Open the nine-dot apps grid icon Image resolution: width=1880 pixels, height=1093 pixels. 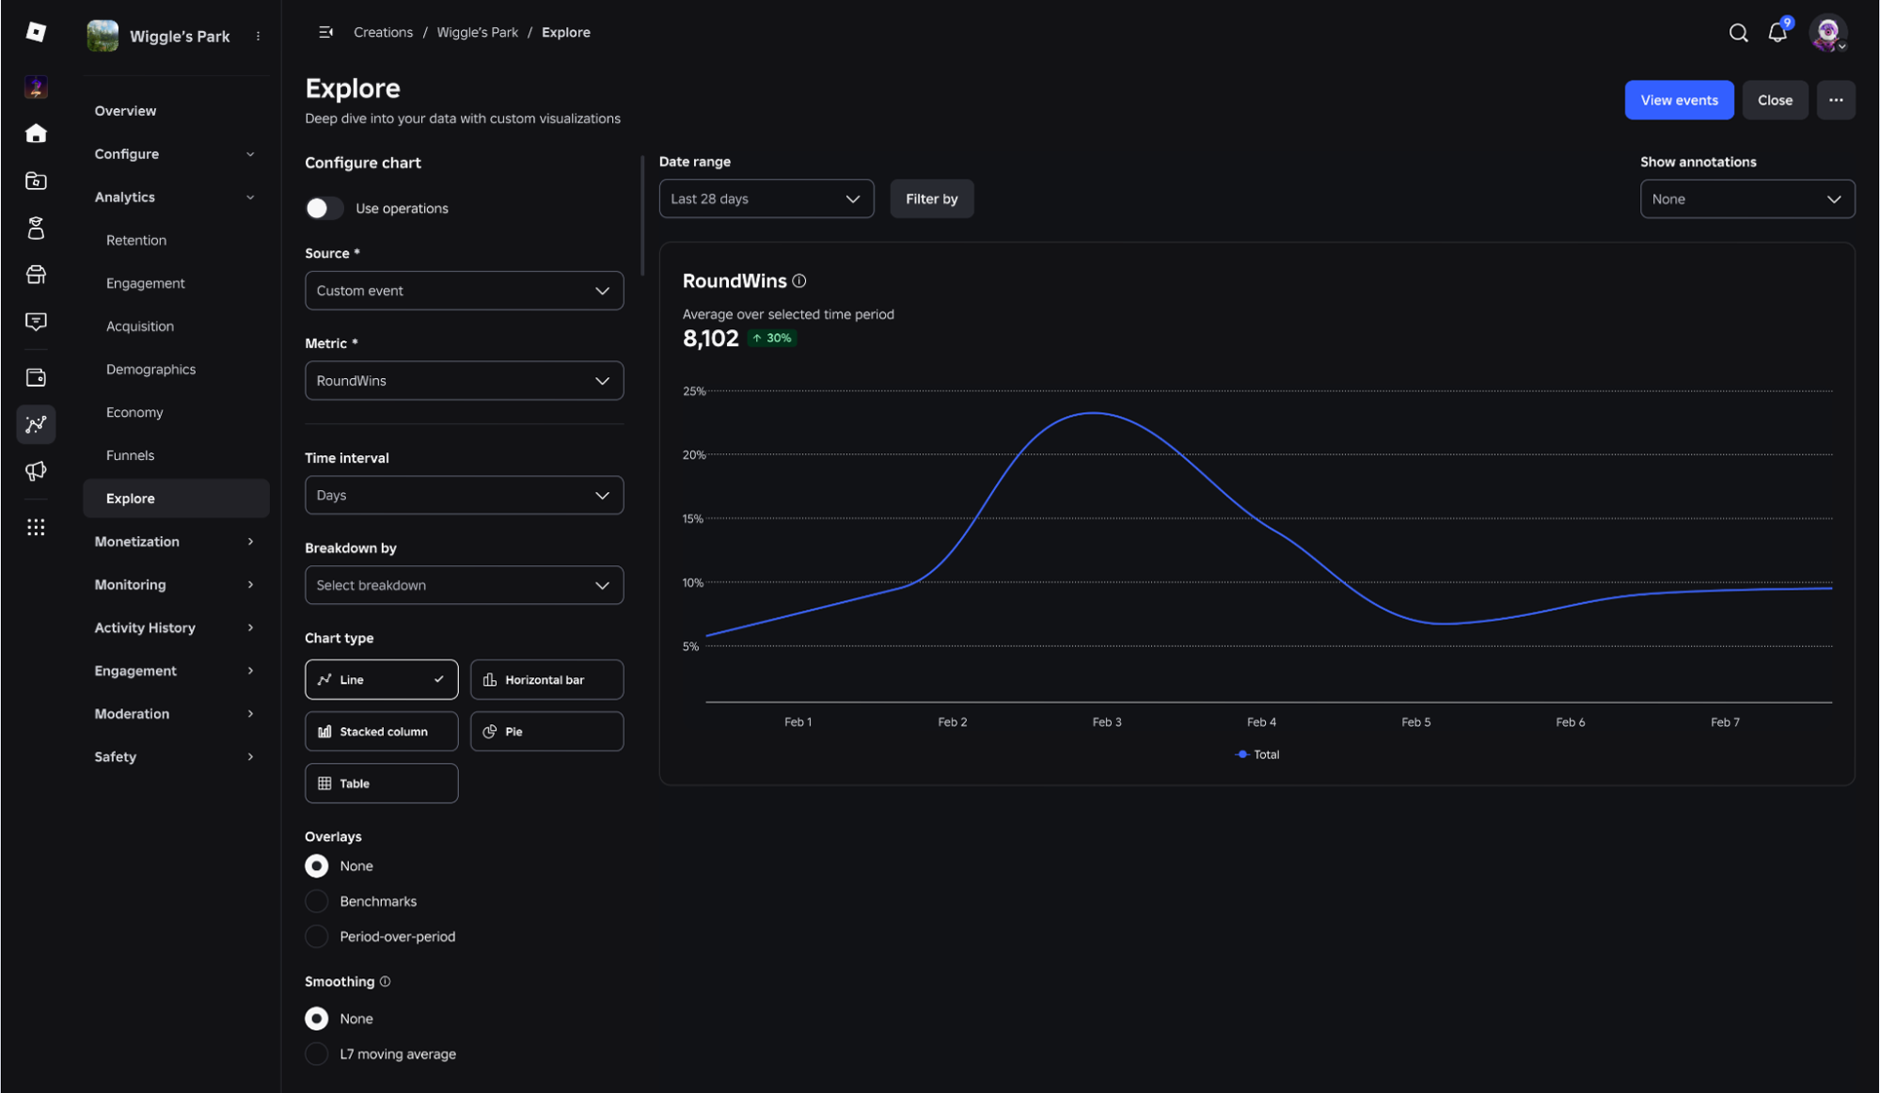(x=36, y=527)
